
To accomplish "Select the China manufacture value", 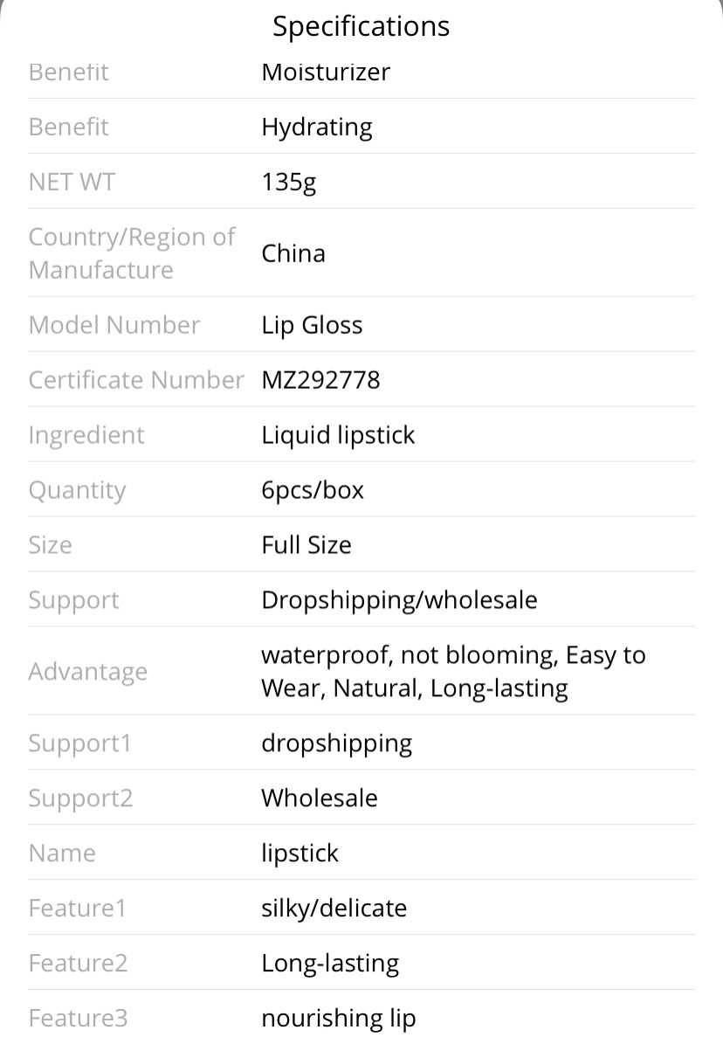I will 293,253.
